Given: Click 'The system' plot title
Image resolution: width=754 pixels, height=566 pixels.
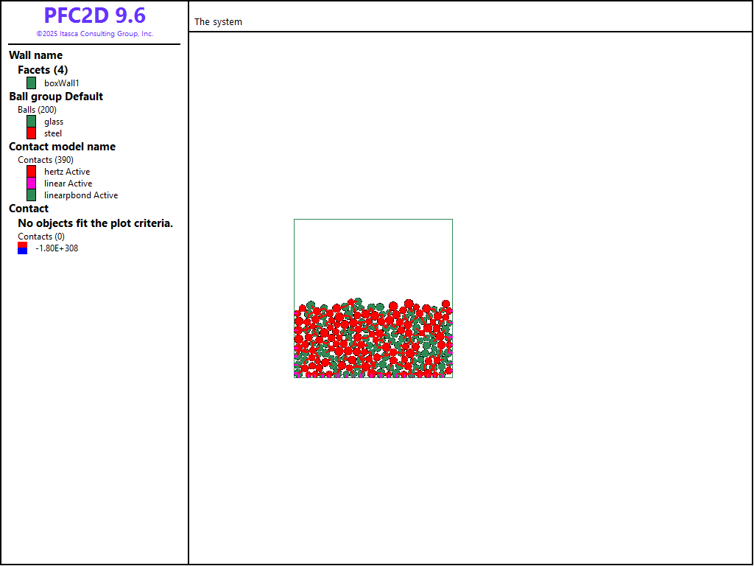Looking at the screenshot, I should 218,22.
